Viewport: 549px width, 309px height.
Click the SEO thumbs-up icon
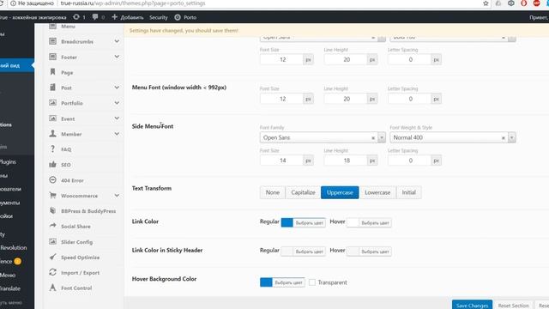(52, 165)
